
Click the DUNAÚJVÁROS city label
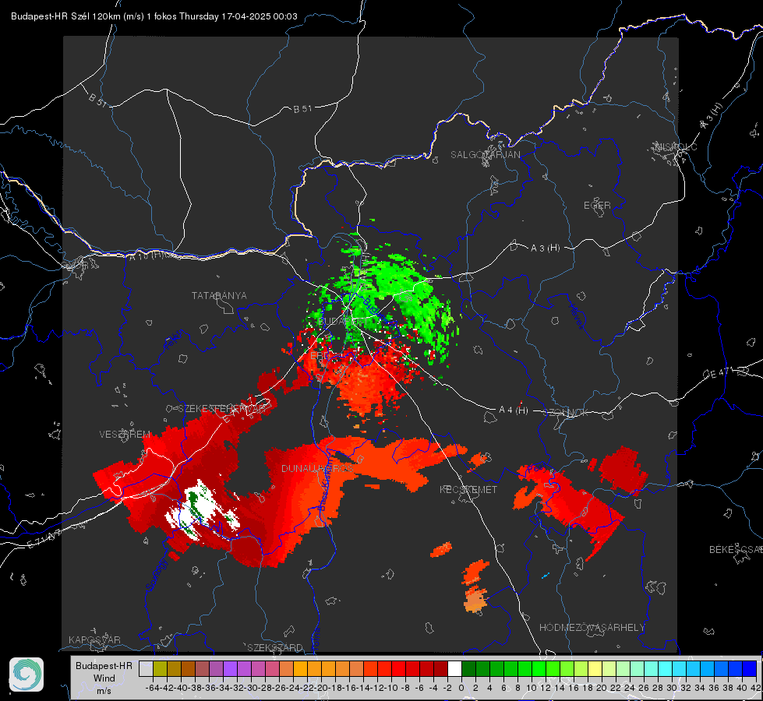(317, 468)
